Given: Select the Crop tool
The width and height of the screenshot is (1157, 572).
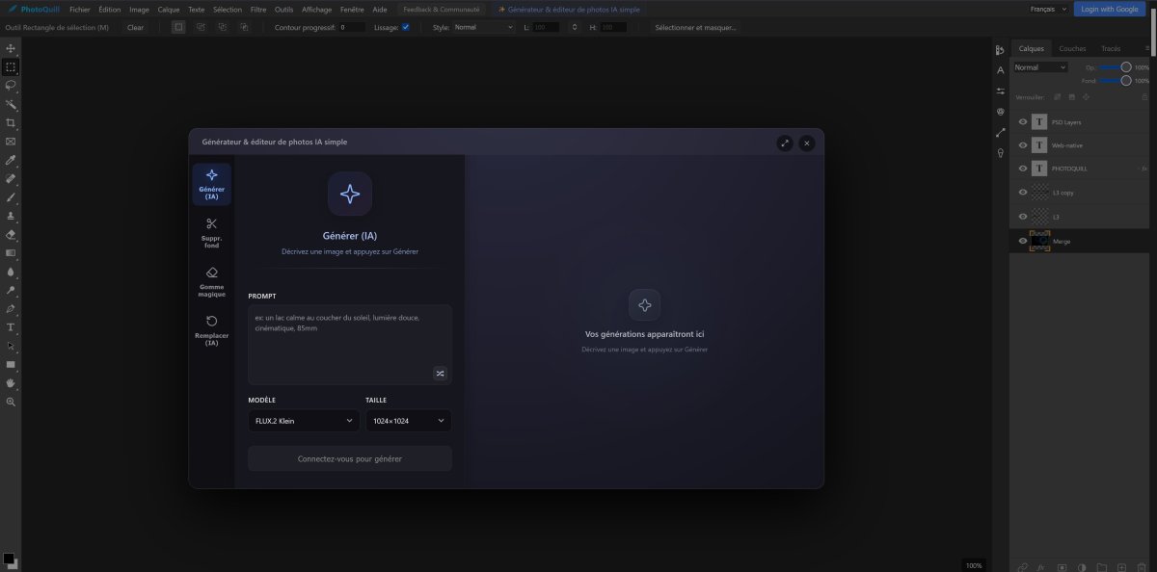Looking at the screenshot, I should 11,122.
